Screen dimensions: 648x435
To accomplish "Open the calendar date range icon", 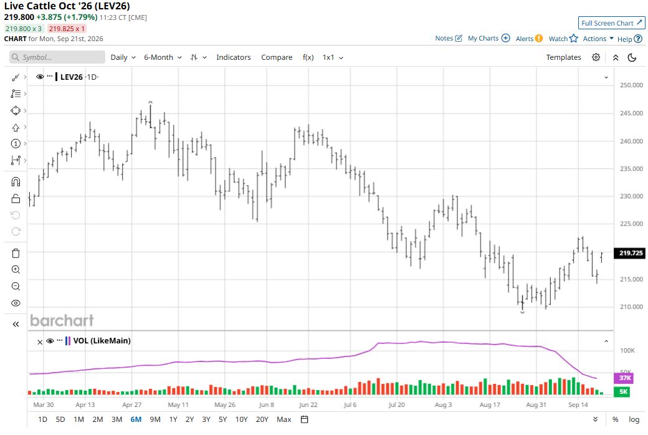I will coord(305,419).
